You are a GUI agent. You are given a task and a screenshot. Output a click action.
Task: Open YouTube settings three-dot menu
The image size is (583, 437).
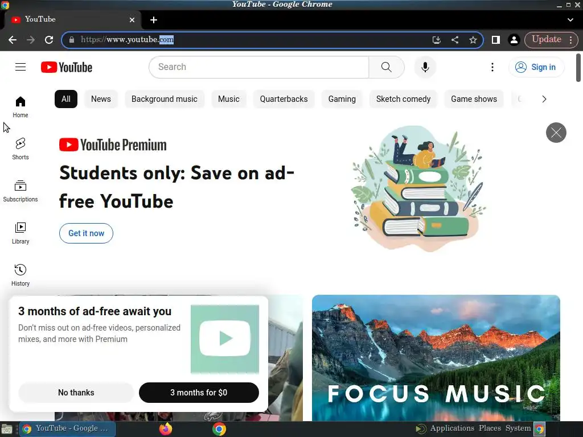(x=492, y=67)
